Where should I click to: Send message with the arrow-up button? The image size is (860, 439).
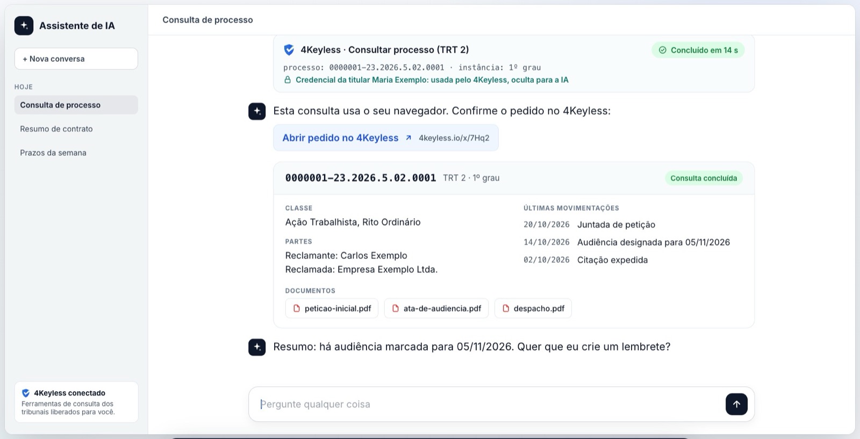(x=736, y=404)
